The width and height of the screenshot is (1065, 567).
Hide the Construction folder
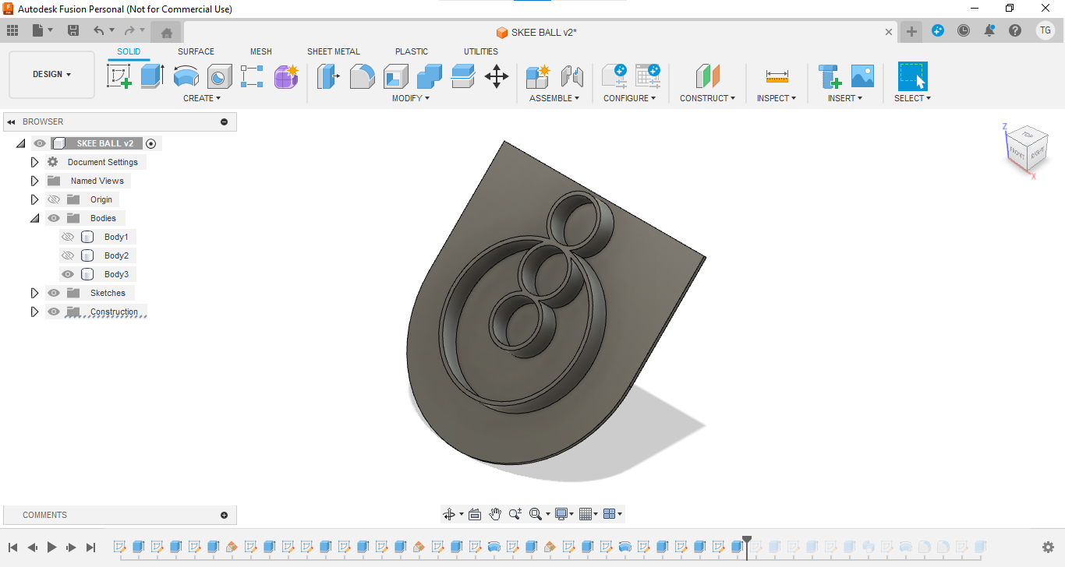pos(54,312)
